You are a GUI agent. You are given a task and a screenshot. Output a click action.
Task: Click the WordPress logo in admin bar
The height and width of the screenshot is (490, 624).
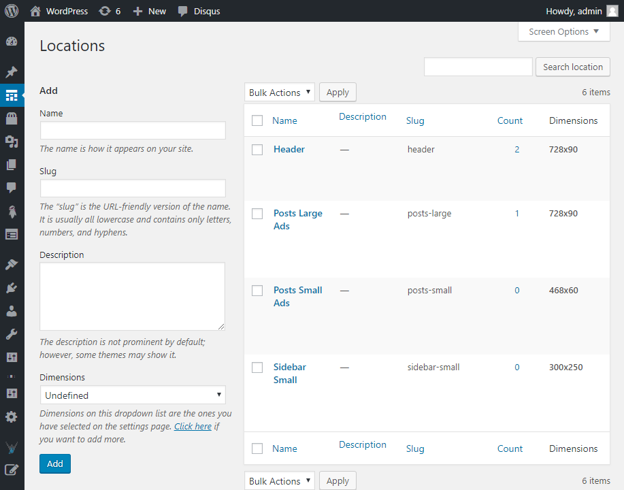point(12,11)
